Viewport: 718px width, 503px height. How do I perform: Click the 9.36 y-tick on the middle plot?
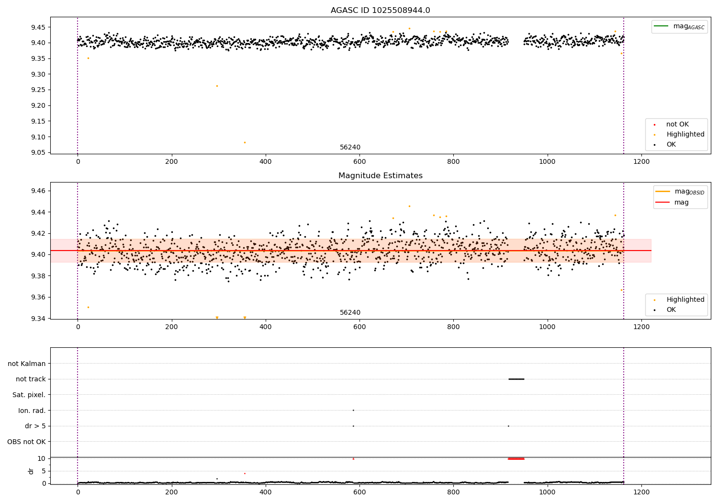click(x=38, y=297)
